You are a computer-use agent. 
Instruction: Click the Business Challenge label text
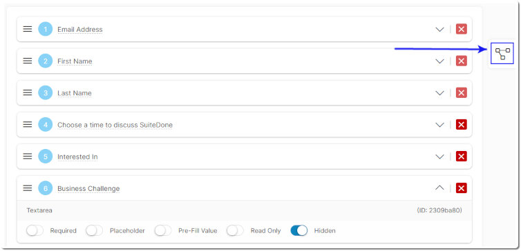pos(88,189)
